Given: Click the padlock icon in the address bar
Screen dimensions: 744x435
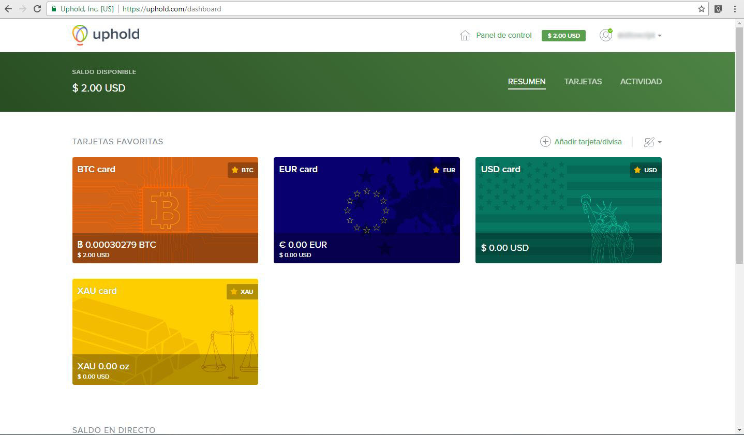Looking at the screenshot, I should point(53,9).
